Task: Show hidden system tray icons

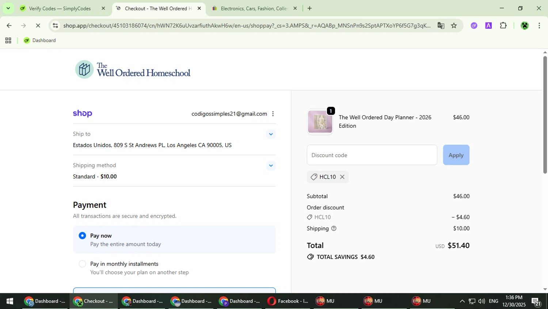Action: tap(462, 301)
